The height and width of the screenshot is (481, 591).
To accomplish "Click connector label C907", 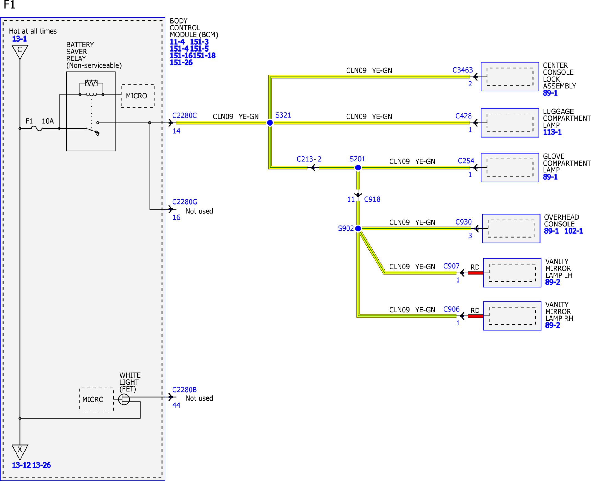I will click(451, 266).
